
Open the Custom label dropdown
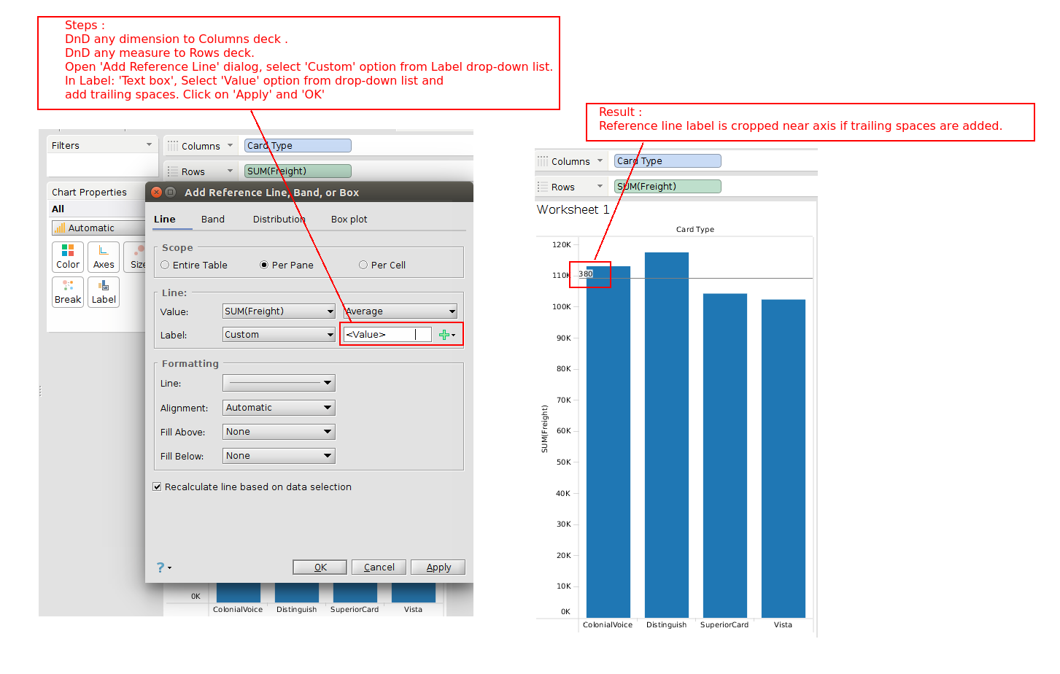[279, 335]
